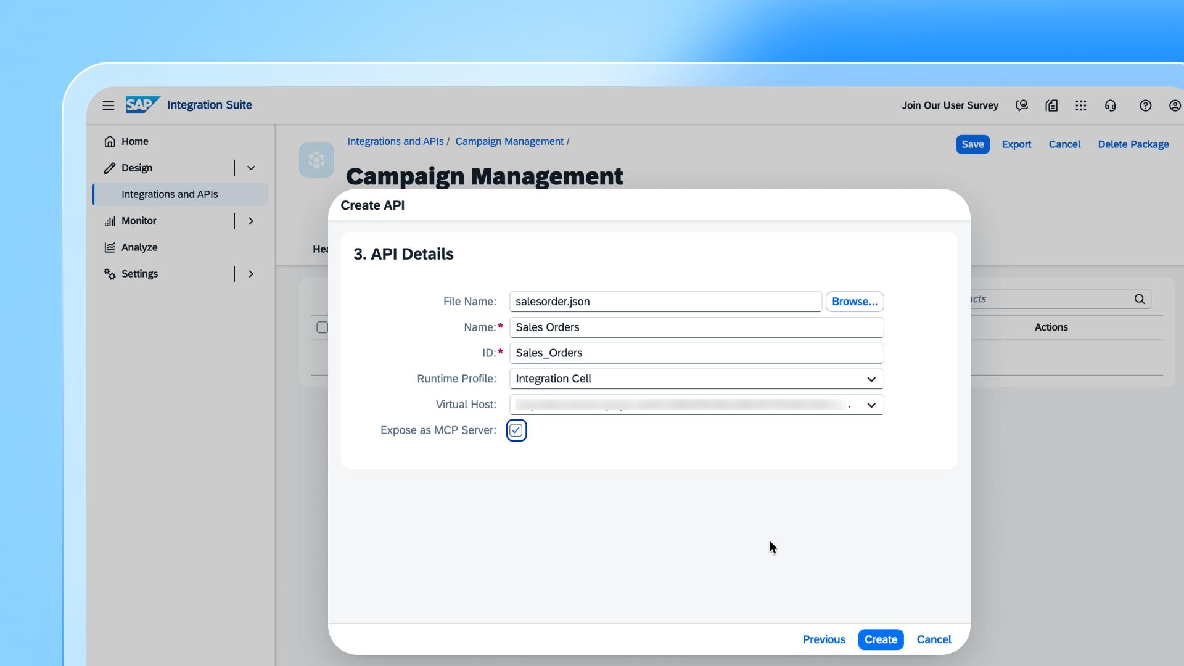Click the search magnifier icon
1184x666 pixels.
pos(1140,299)
